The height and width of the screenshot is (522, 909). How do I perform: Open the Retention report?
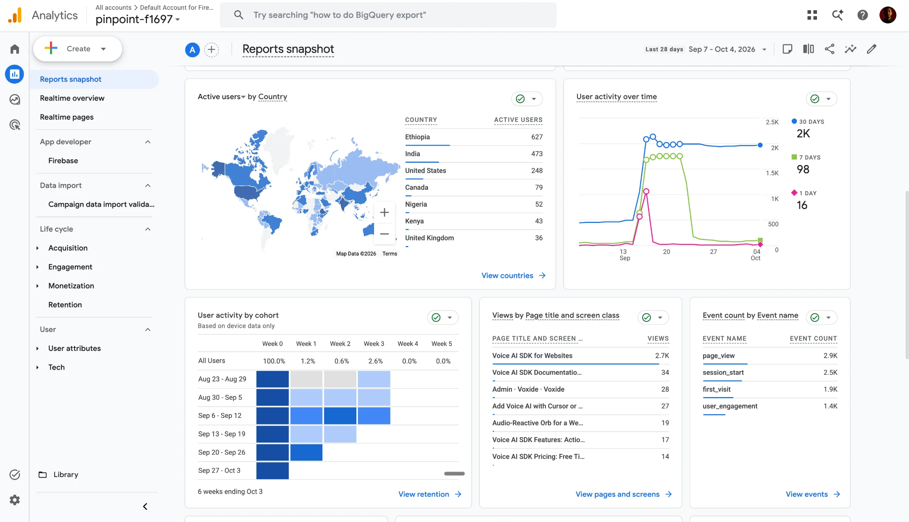coord(65,305)
